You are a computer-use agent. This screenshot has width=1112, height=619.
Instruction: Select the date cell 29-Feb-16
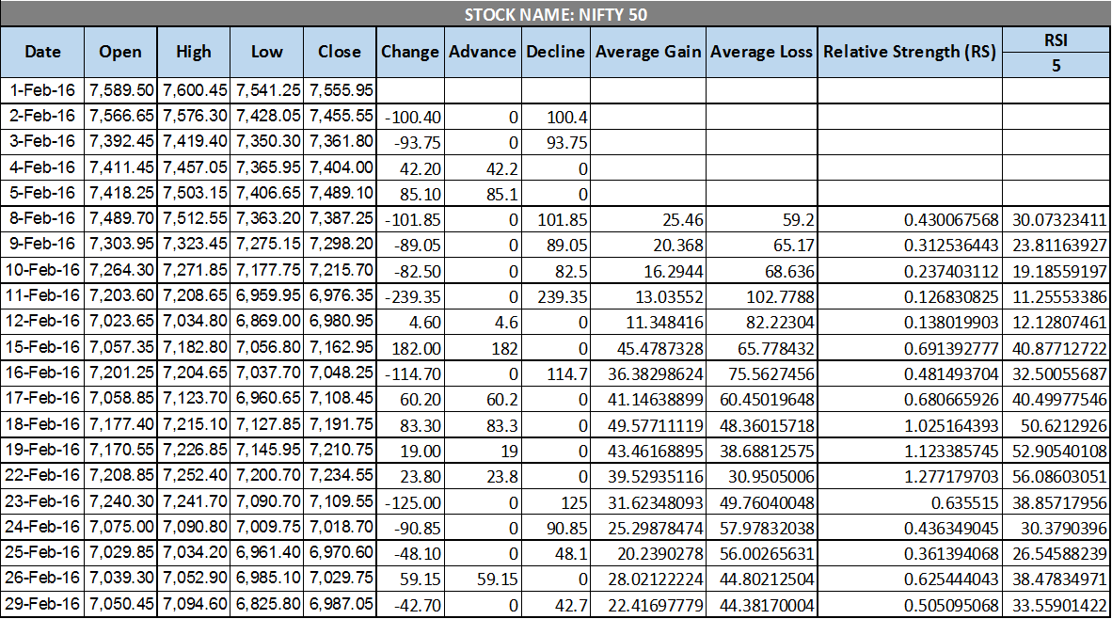(42, 605)
